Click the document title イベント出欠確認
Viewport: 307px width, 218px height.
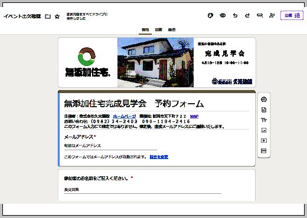tap(22, 16)
